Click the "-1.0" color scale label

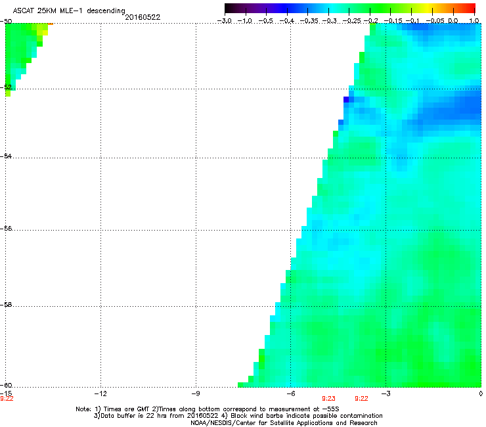pos(245,21)
